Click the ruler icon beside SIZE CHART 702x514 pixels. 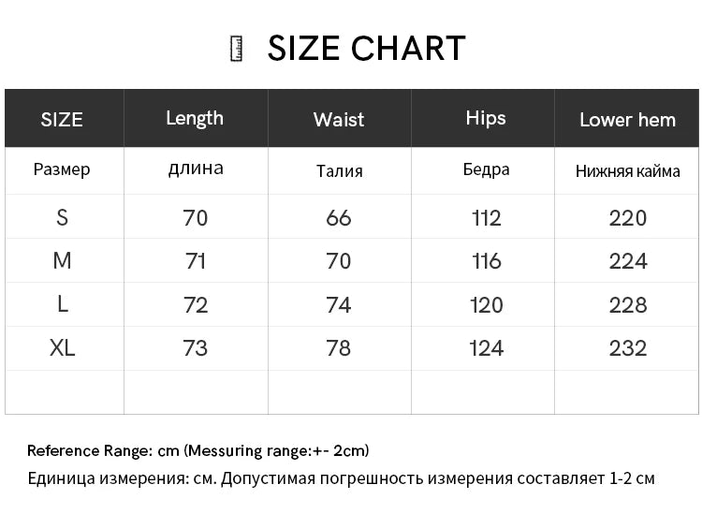[237, 49]
